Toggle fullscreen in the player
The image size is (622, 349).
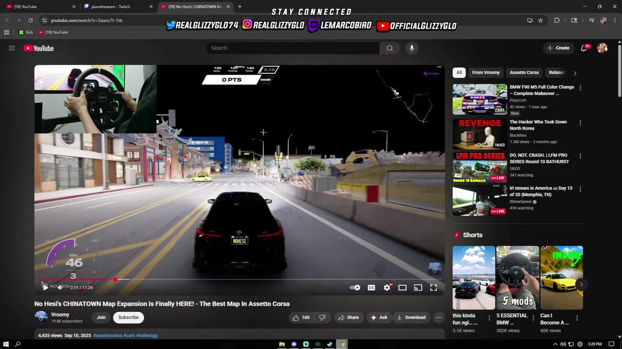[x=433, y=287]
